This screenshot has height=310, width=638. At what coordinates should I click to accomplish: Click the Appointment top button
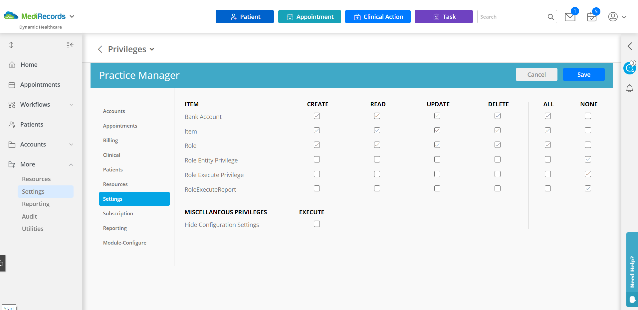(310, 17)
